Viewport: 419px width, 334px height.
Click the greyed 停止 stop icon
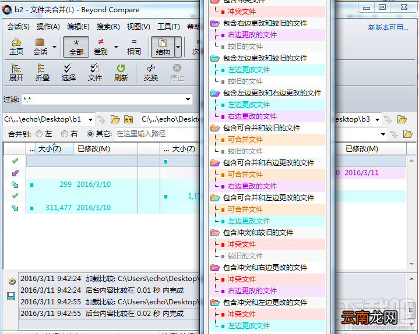pyautogui.click(x=177, y=73)
